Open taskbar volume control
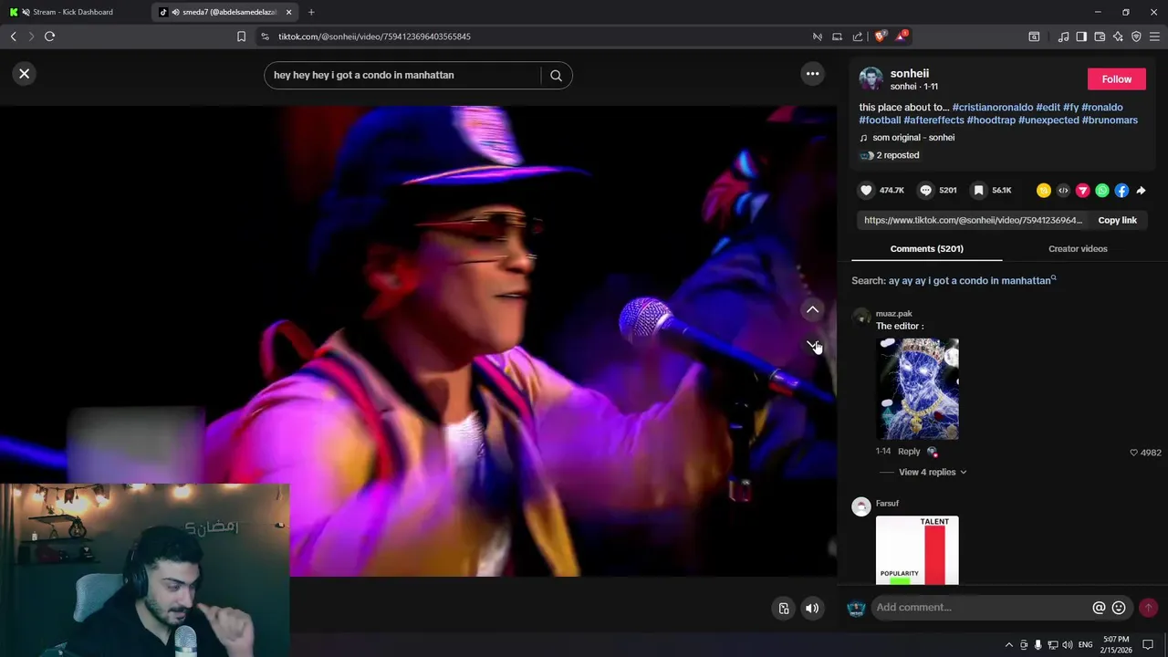The height and width of the screenshot is (657, 1168). coord(1068,645)
